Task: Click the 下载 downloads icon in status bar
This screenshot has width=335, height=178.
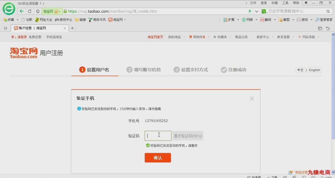Action: (272, 177)
